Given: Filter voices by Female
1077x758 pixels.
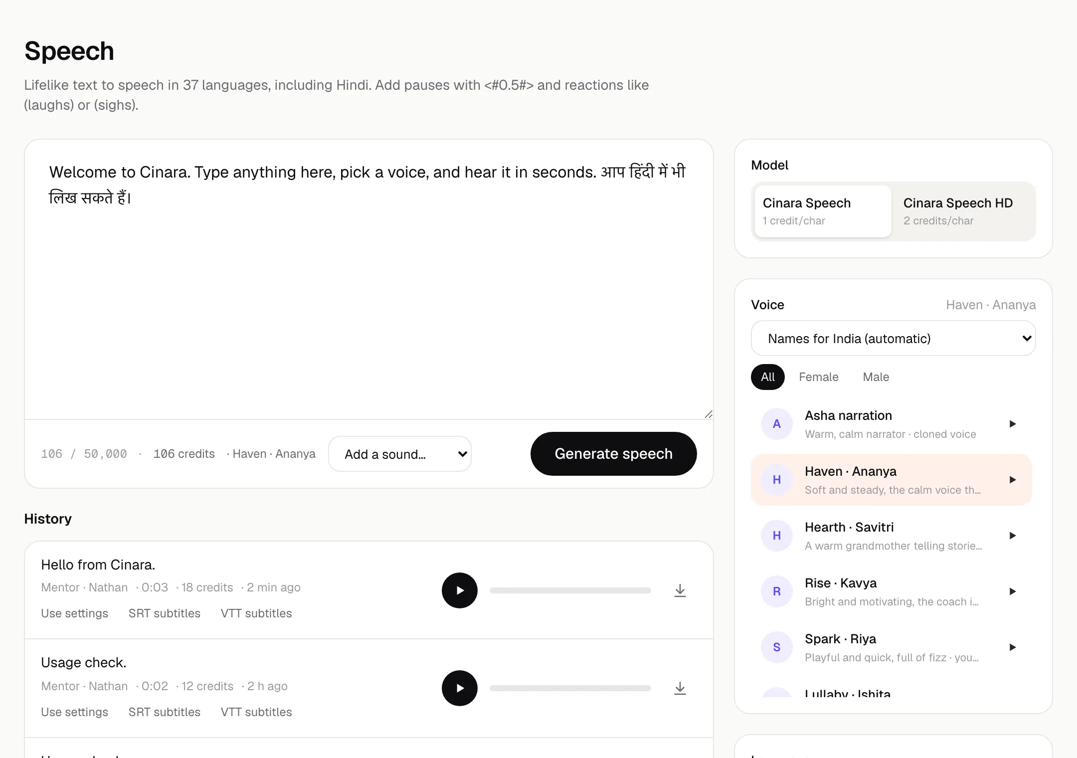Looking at the screenshot, I should point(819,377).
